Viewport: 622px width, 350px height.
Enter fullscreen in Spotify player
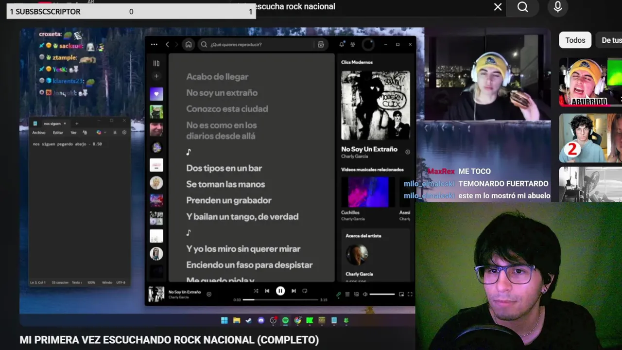pos(410,294)
